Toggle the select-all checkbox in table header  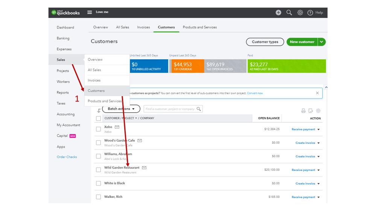pos(98,118)
